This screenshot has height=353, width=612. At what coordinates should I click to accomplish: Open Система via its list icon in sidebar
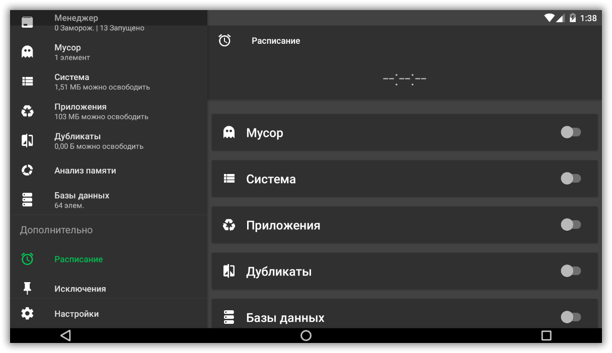pos(27,81)
